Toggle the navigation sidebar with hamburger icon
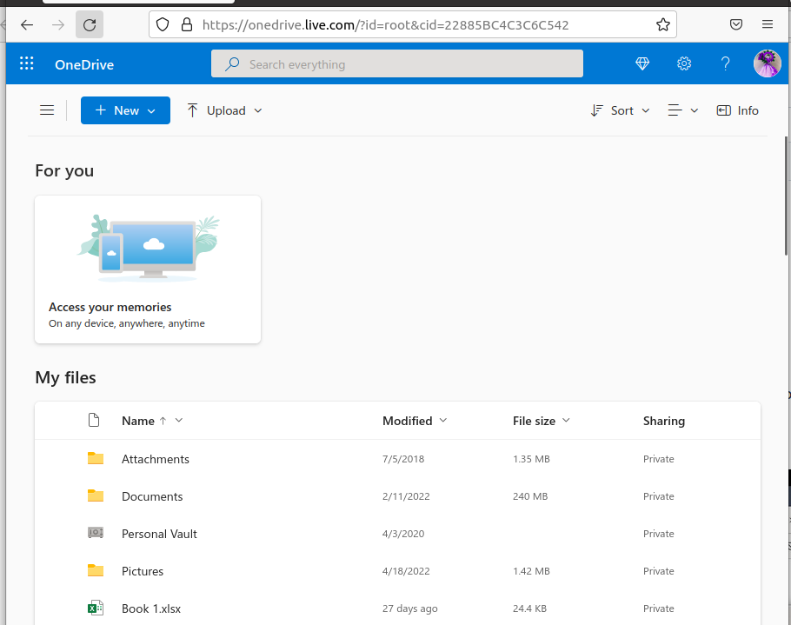Image resolution: width=791 pixels, height=625 pixels. pyautogui.click(x=47, y=110)
